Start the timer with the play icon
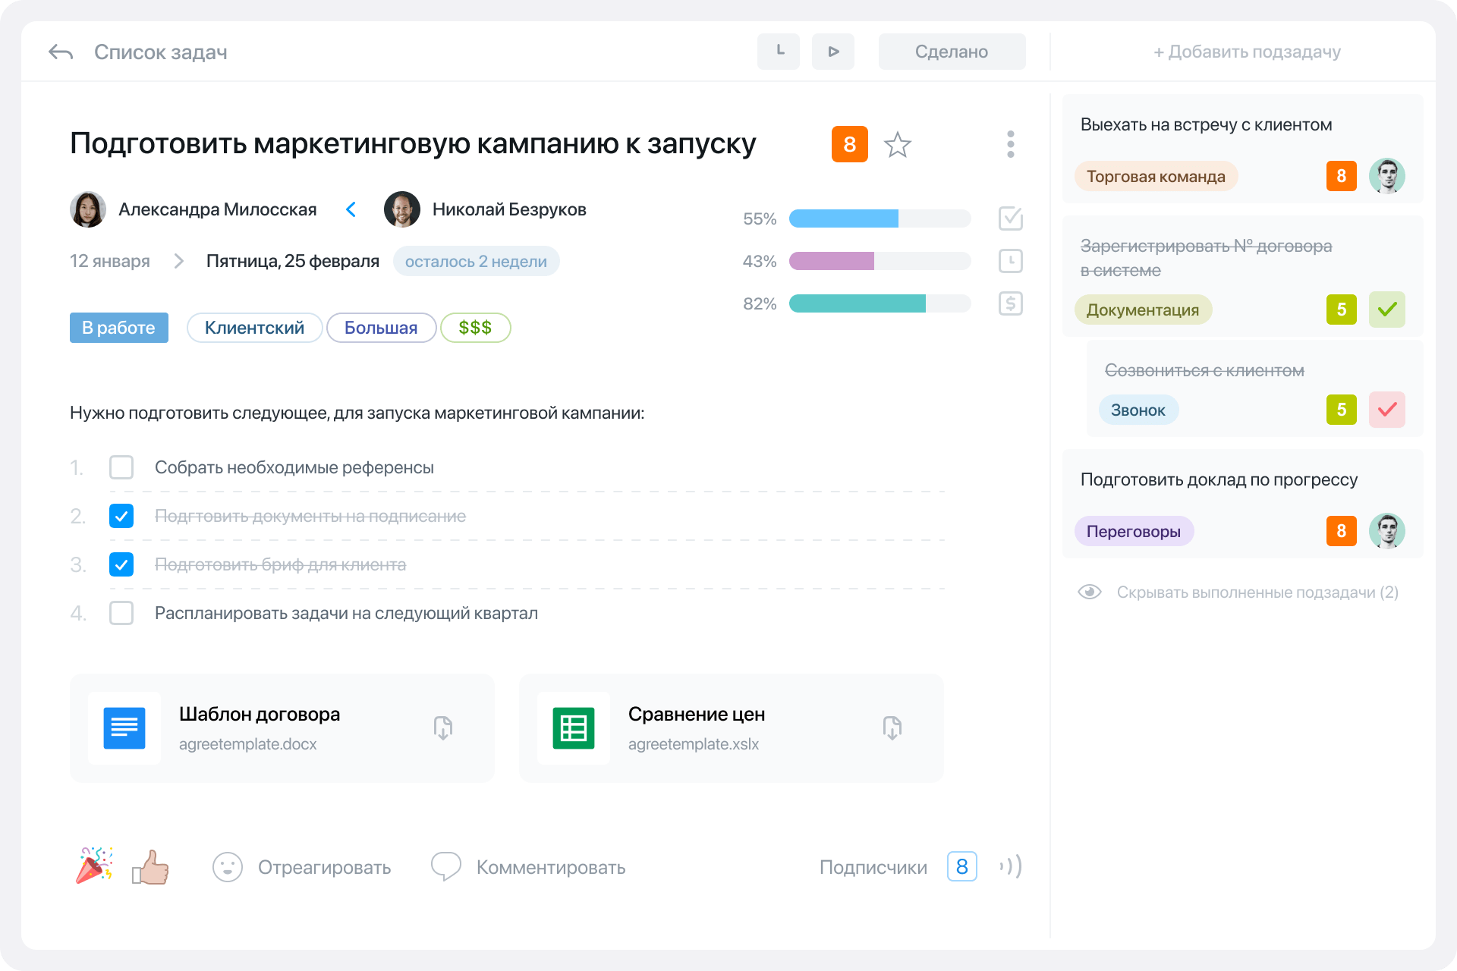Image resolution: width=1457 pixels, height=971 pixels. tap(832, 52)
